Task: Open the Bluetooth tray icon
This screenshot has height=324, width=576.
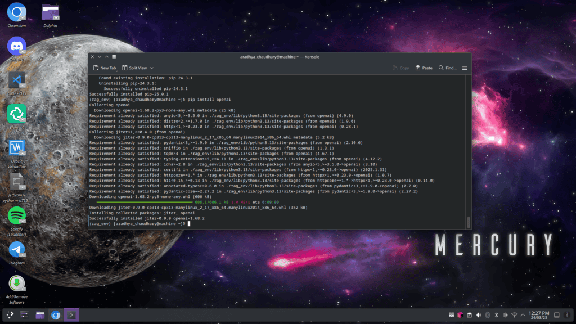Action: [x=496, y=315]
